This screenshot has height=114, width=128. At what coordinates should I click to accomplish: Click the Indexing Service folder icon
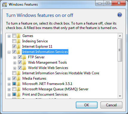tap(18, 41)
